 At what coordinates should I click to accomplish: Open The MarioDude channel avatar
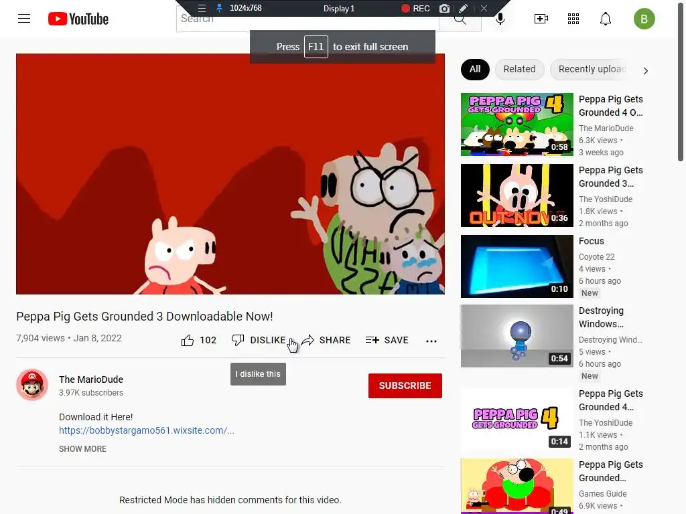click(x=32, y=385)
